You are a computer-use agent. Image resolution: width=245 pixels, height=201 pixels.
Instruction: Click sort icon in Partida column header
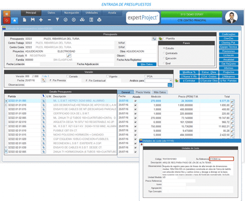[43, 96]
